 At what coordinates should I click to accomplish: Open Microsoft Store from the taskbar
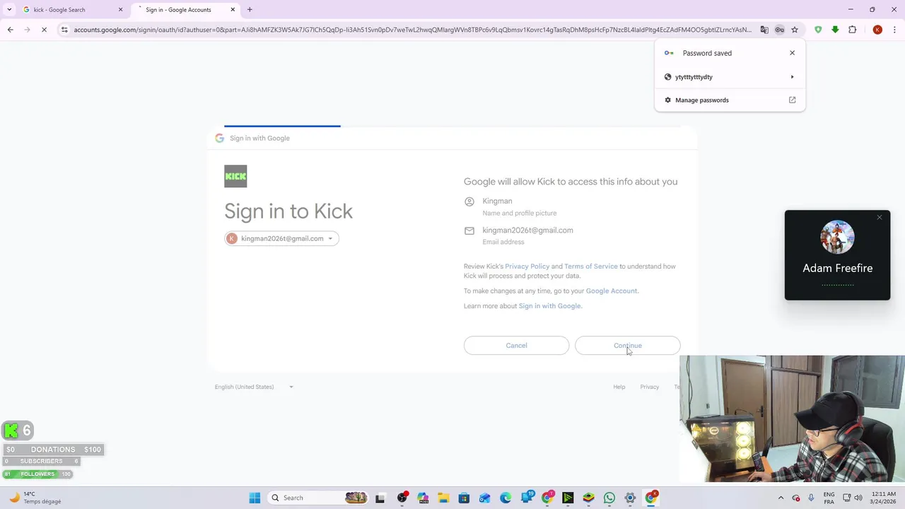(464, 498)
